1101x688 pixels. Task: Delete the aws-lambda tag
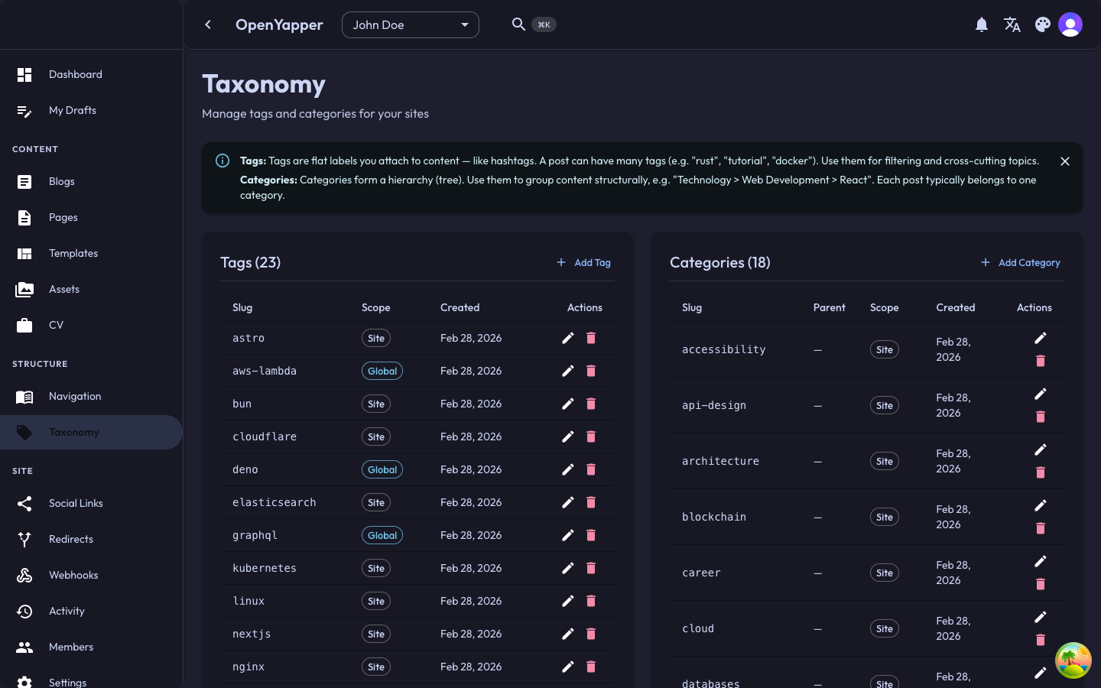point(591,371)
